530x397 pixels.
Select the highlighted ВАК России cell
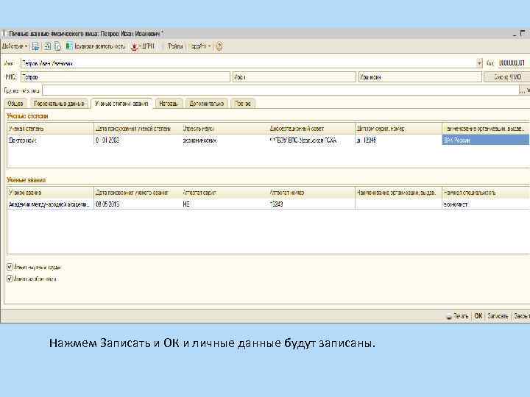(485, 140)
